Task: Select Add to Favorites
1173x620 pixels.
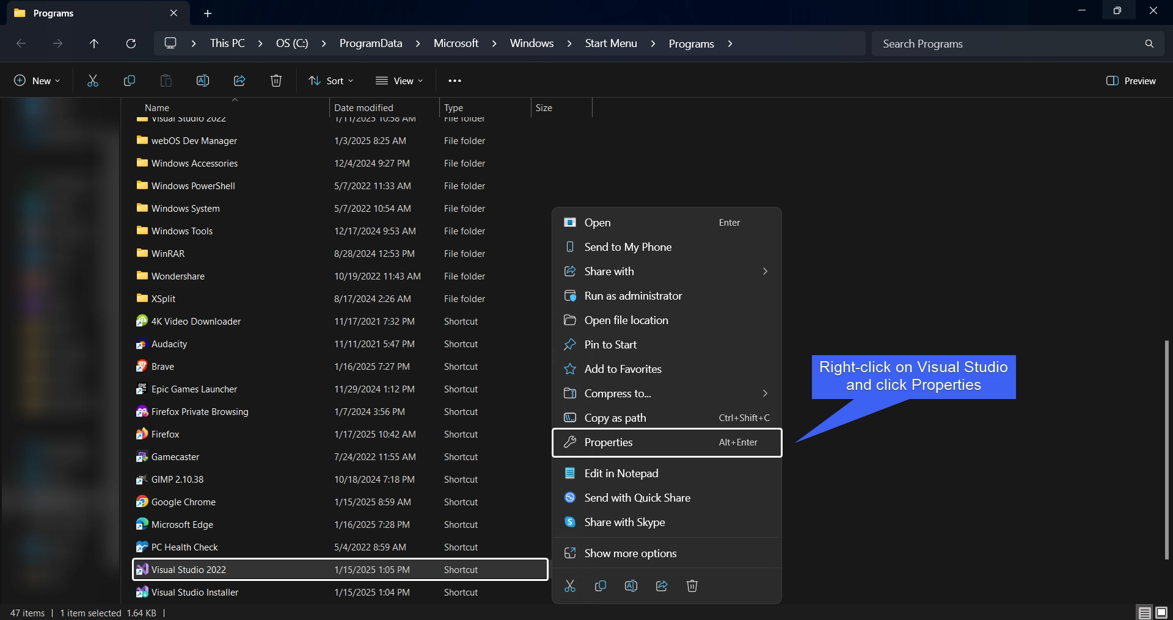Action: coord(667,369)
